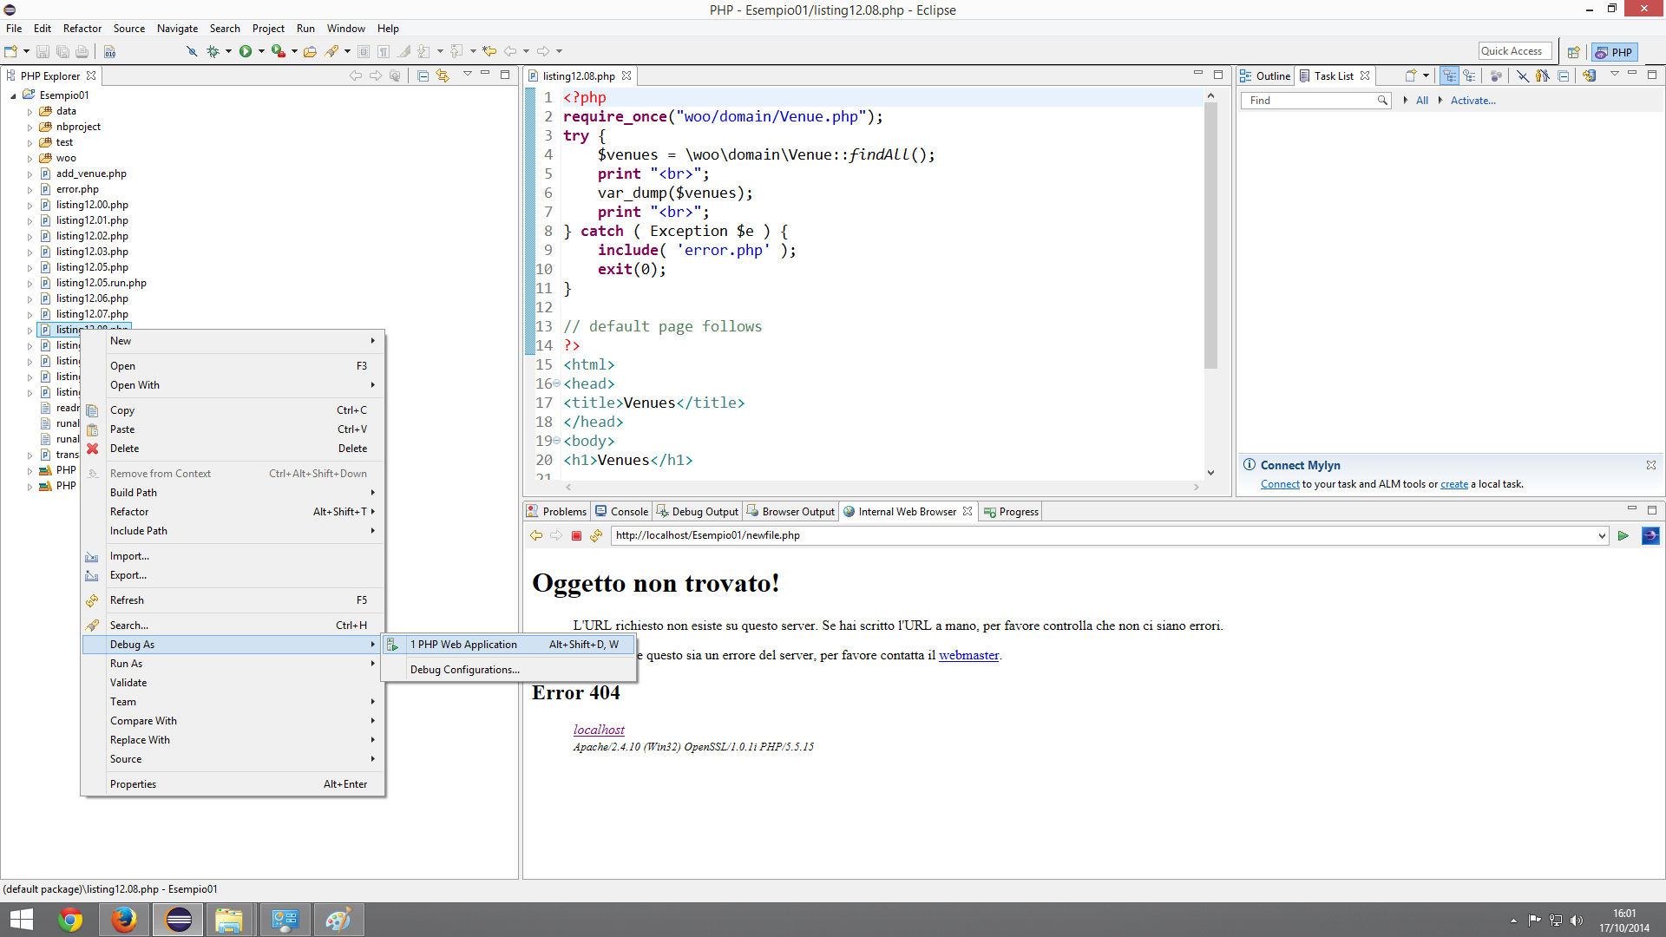1666x937 pixels.
Task: Toggle Scheduled view in Task List
Action: coord(1469,76)
